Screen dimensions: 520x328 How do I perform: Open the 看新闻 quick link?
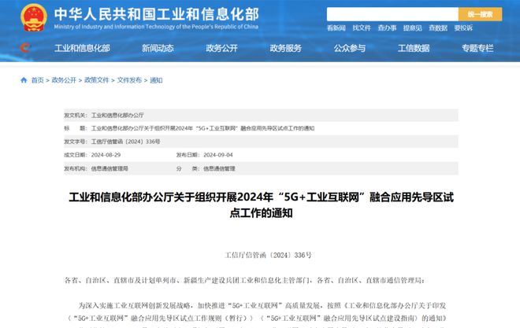tap(336, 28)
